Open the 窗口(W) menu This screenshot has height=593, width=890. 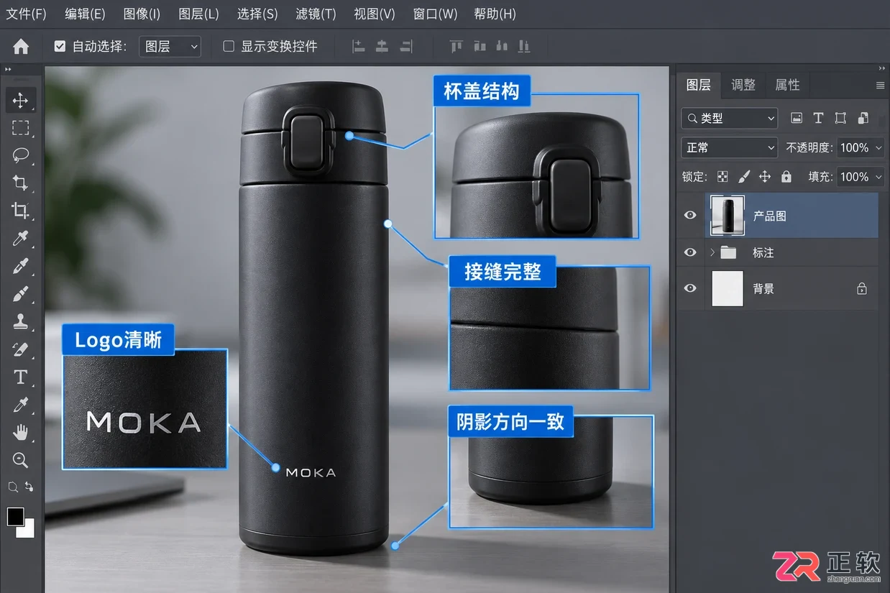436,14
